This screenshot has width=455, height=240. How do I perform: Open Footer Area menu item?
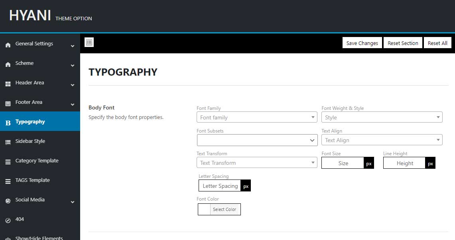tap(40, 102)
